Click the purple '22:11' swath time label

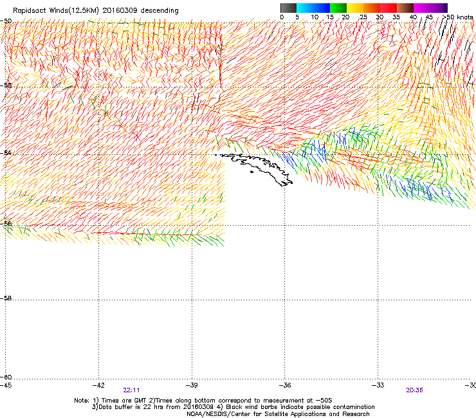click(x=131, y=390)
